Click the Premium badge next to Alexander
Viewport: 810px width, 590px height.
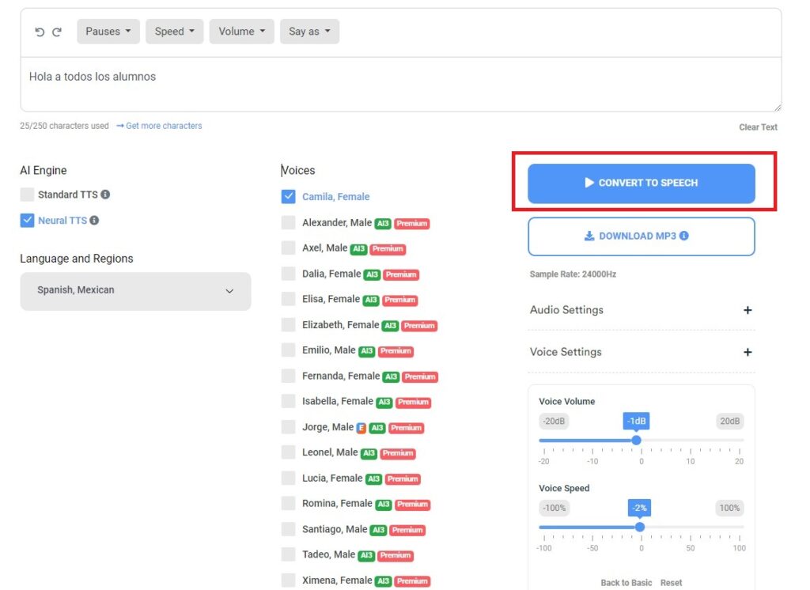click(x=411, y=224)
